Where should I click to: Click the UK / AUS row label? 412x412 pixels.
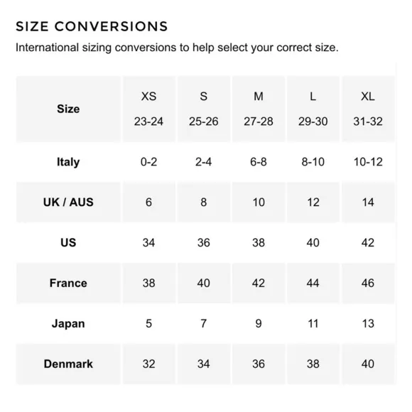68,202
